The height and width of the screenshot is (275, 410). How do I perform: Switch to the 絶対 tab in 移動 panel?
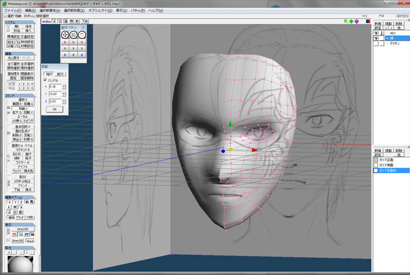tap(61, 74)
